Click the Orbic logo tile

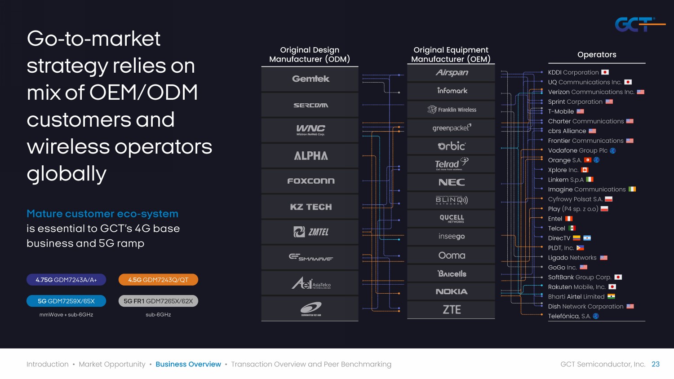451,146
